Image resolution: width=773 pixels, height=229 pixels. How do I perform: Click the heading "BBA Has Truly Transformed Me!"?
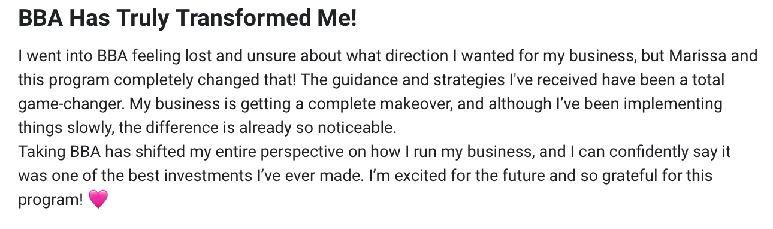(188, 19)
